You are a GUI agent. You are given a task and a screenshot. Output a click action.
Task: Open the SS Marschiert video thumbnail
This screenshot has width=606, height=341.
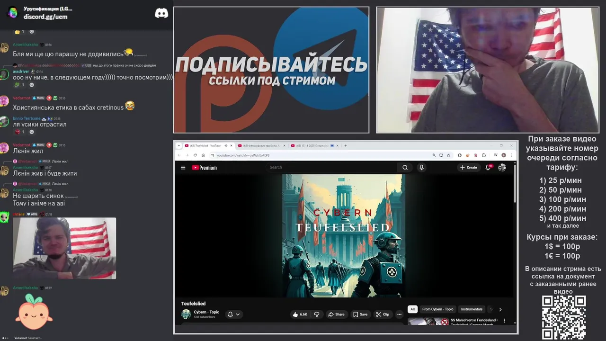coord(428,322)
